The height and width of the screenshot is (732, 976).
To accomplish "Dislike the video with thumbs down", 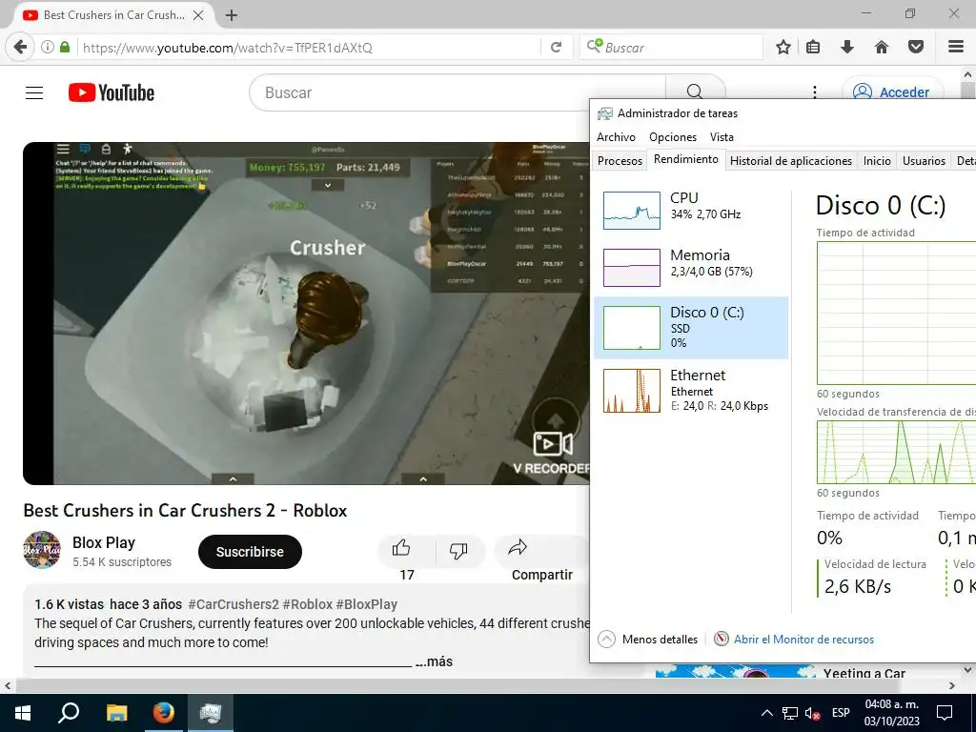I will (458, 550).
